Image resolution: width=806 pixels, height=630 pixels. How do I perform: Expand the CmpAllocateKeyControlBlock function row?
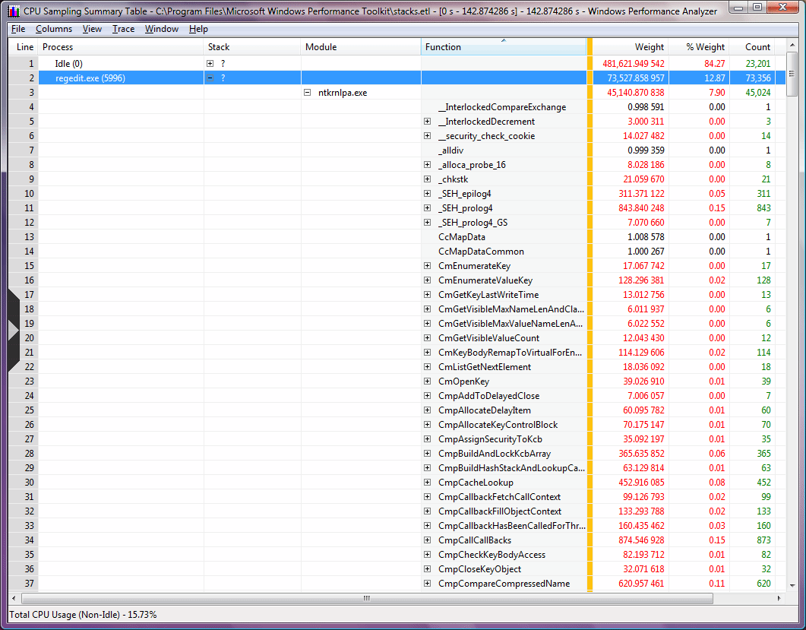(427, 424)
